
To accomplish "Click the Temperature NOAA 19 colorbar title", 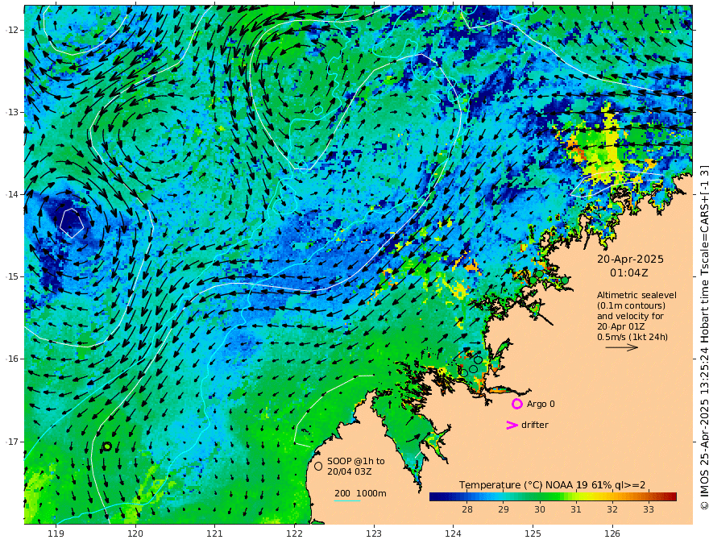I will click(552, 485).
